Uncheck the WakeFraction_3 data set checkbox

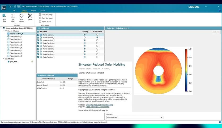pyautogui.click(x=38, y=40)
